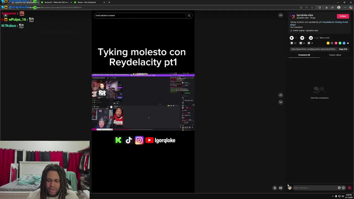
Task: Switch to Comments (0) tab
Action: (304, 55)
